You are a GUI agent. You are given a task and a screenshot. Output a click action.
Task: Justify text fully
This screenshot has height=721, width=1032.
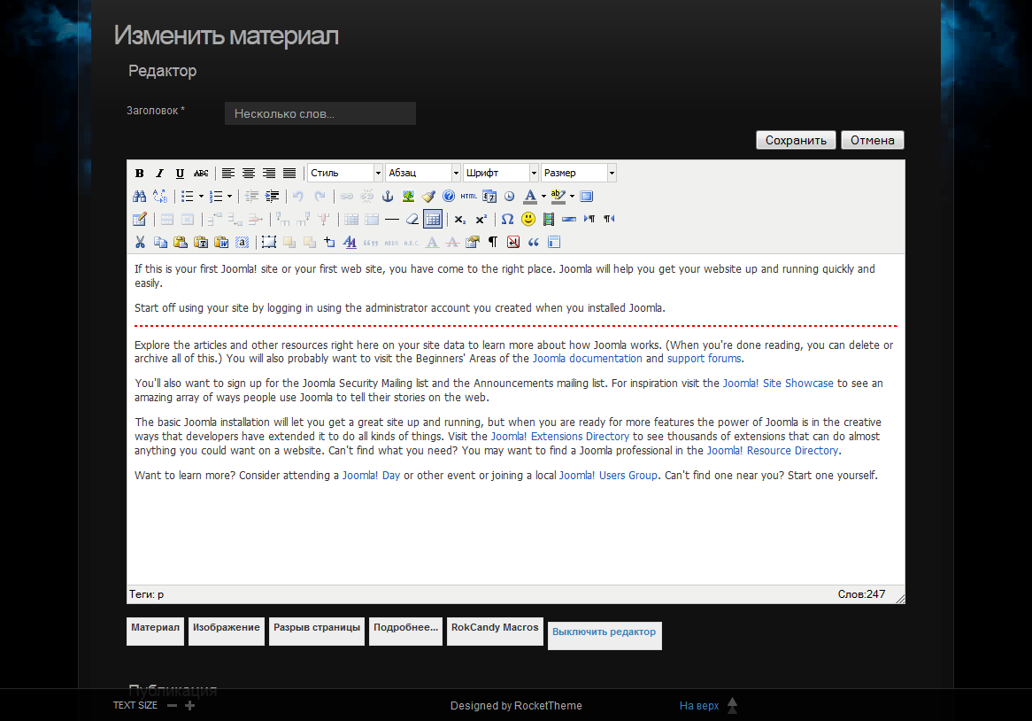pos(289,174)
